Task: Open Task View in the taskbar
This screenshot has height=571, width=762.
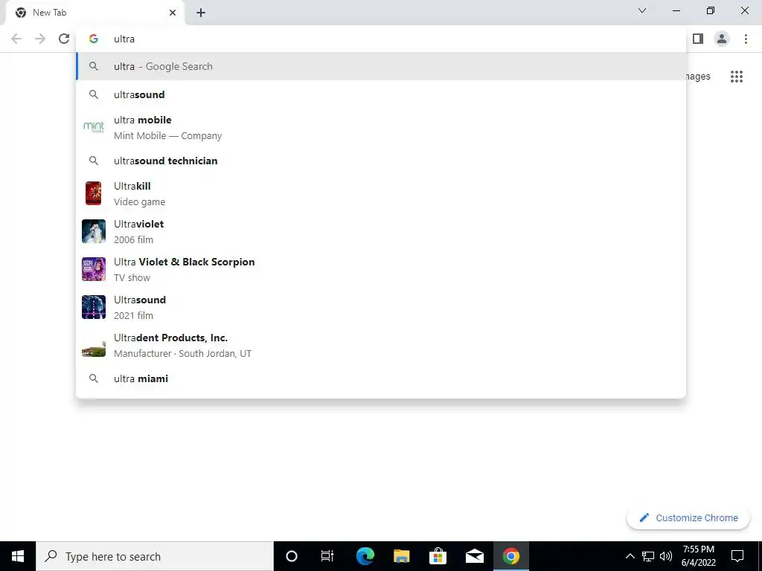Action: tap(327, 556)
